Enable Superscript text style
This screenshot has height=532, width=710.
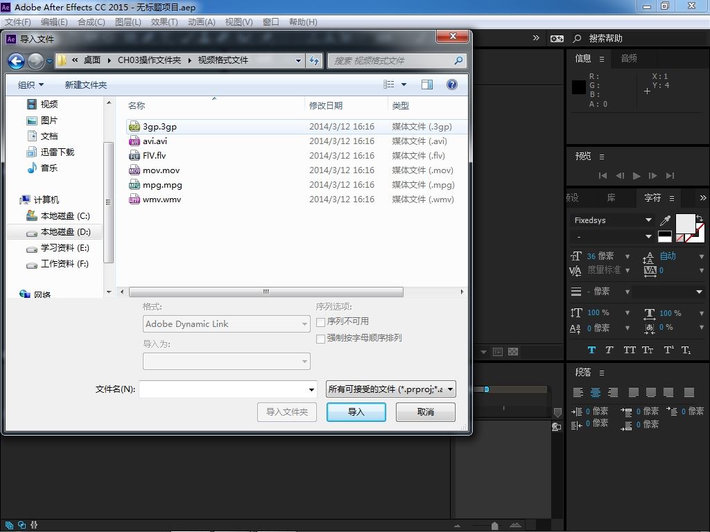(669, 350)
